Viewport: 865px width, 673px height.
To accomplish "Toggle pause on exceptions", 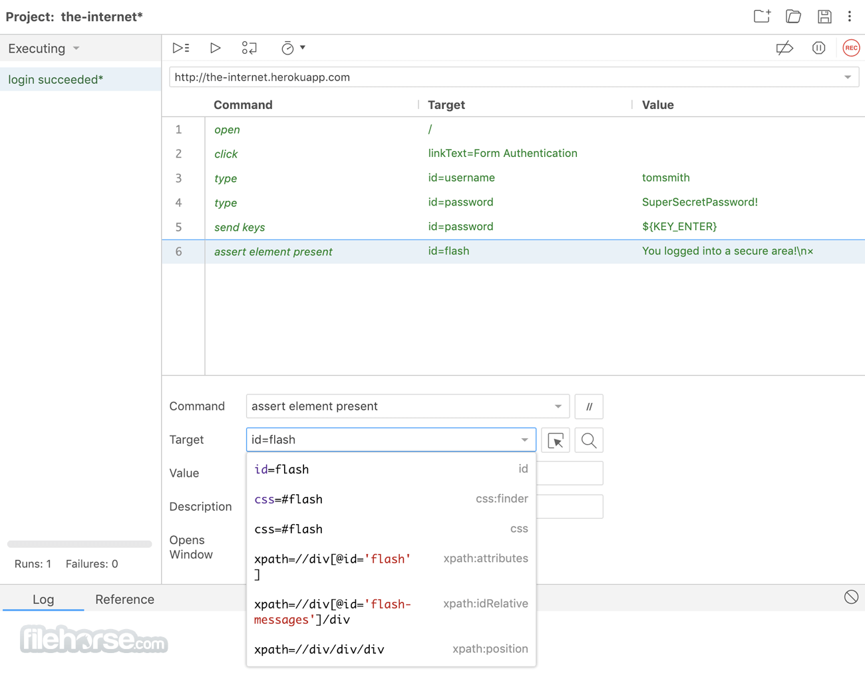I will coord(818,48).
